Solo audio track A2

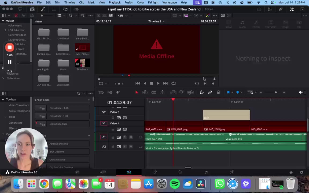(124, 147)
